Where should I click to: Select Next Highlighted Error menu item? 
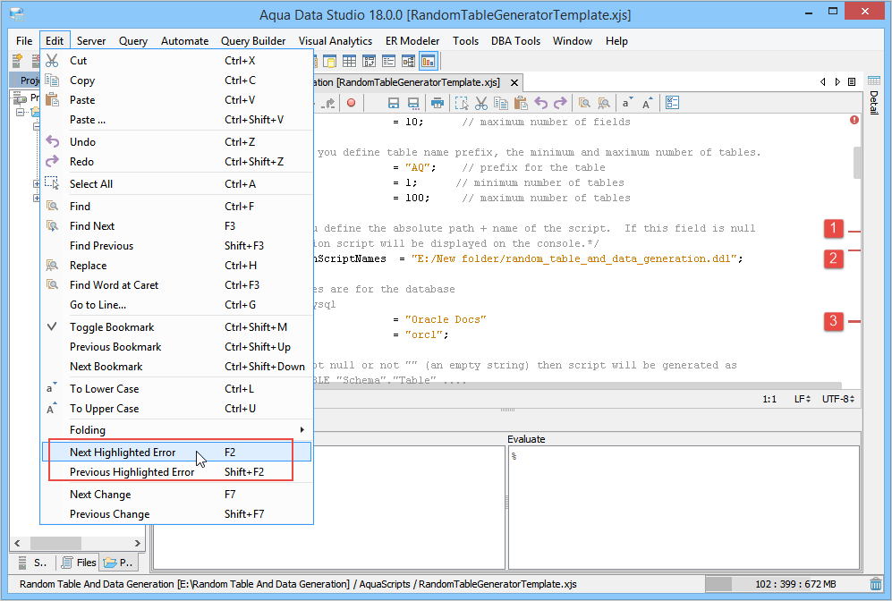[177, 452]
